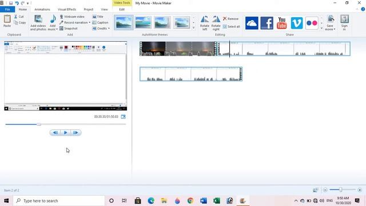Add a Caption to the clip

[x=100, y=23]
